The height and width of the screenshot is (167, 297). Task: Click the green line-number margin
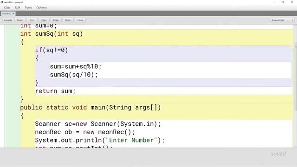[13, 85]
